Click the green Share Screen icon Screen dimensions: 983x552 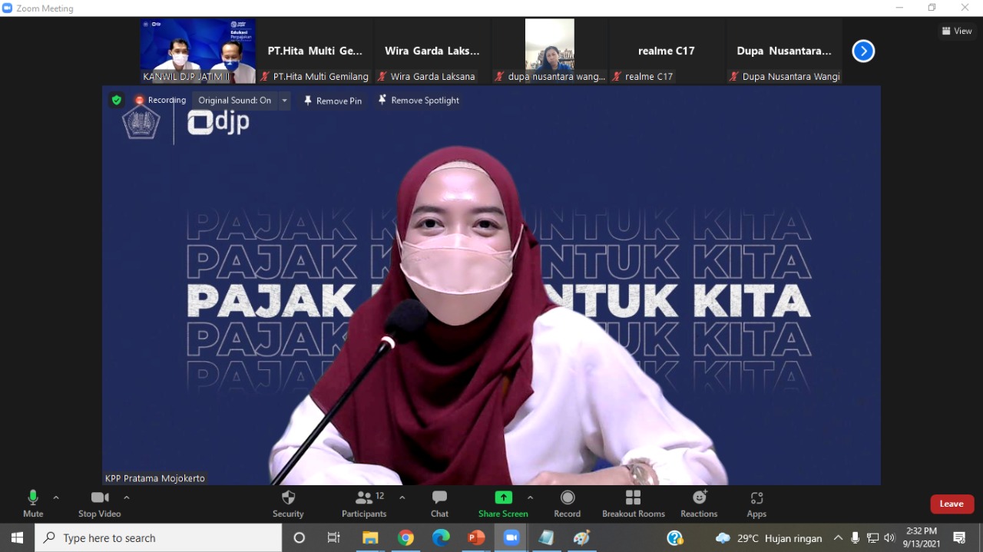[x=503, y=497]
